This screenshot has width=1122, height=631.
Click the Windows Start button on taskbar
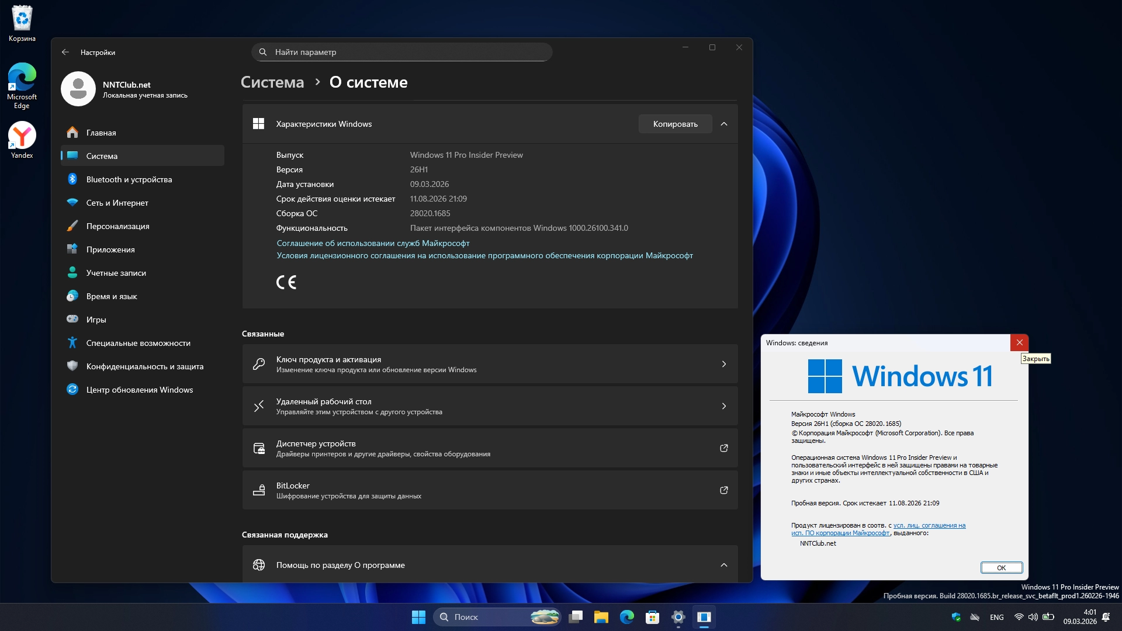coord(418,617)
